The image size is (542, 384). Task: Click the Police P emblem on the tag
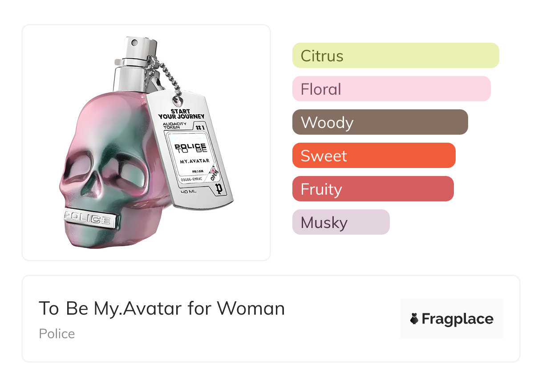218,188
